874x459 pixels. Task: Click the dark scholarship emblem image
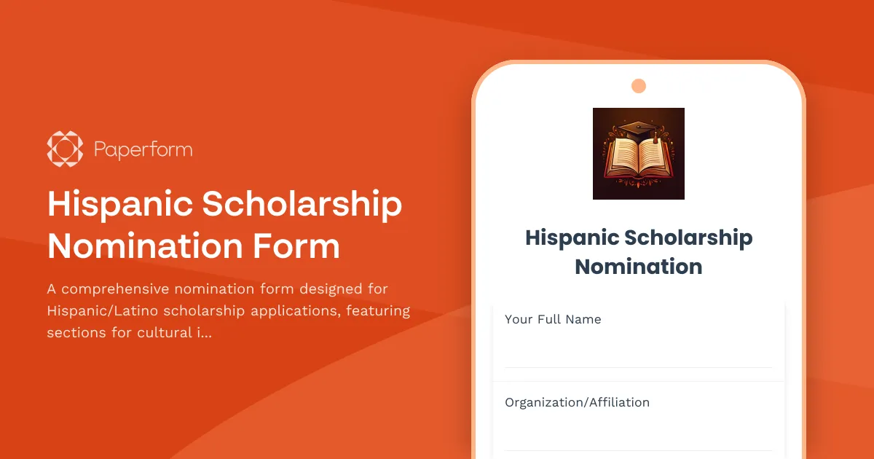pos(639,153)
